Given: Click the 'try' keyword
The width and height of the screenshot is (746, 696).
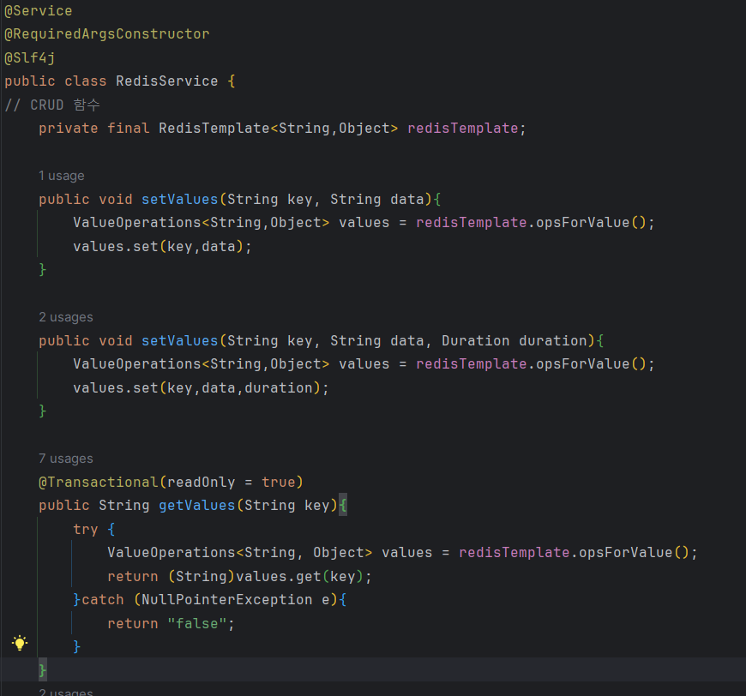Looking at the screenshot, I should tap(86, 529).
